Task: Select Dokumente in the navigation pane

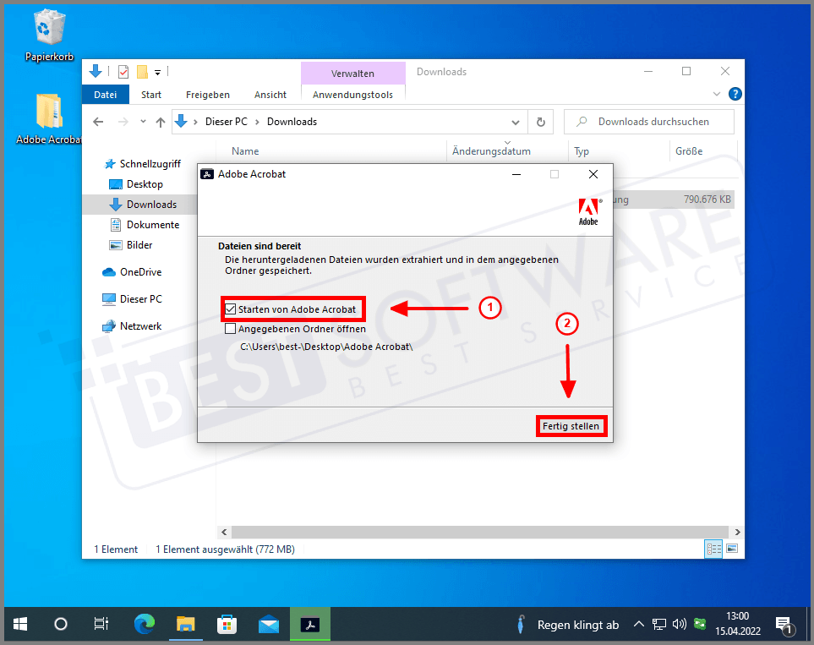Action: 152,225
